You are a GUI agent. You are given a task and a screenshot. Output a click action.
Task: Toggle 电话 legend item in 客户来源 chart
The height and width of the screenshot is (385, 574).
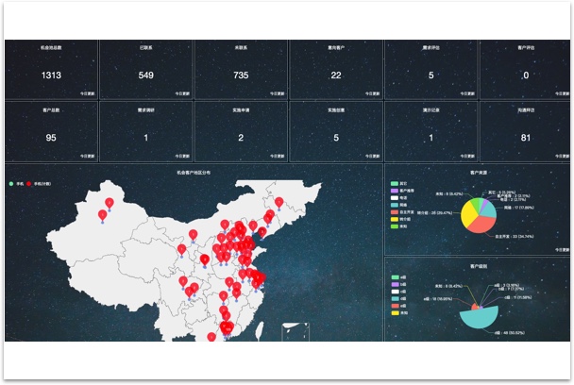399,197
